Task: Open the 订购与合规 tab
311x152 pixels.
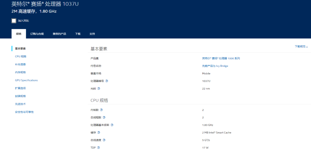Action: tap(37, 34)
